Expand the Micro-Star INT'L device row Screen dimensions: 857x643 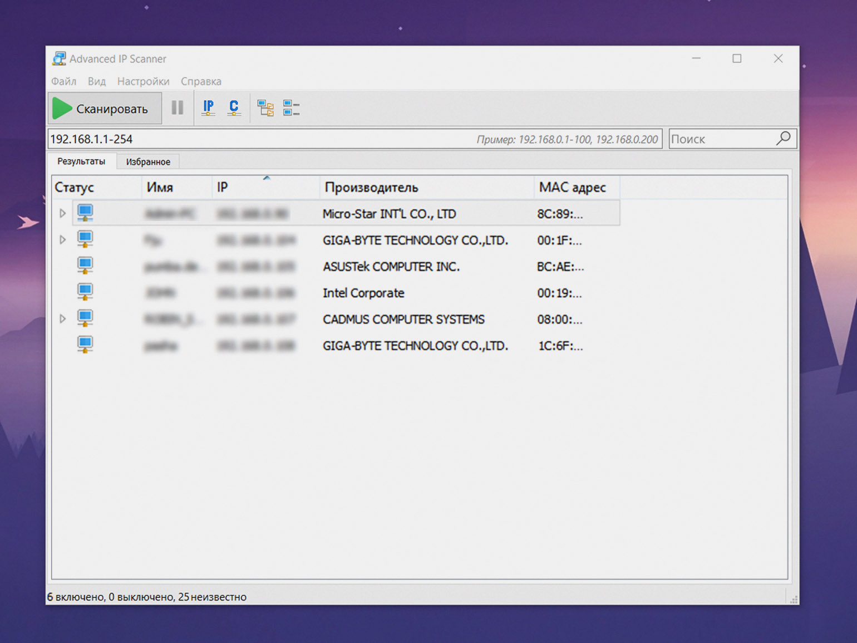[62, 213]
